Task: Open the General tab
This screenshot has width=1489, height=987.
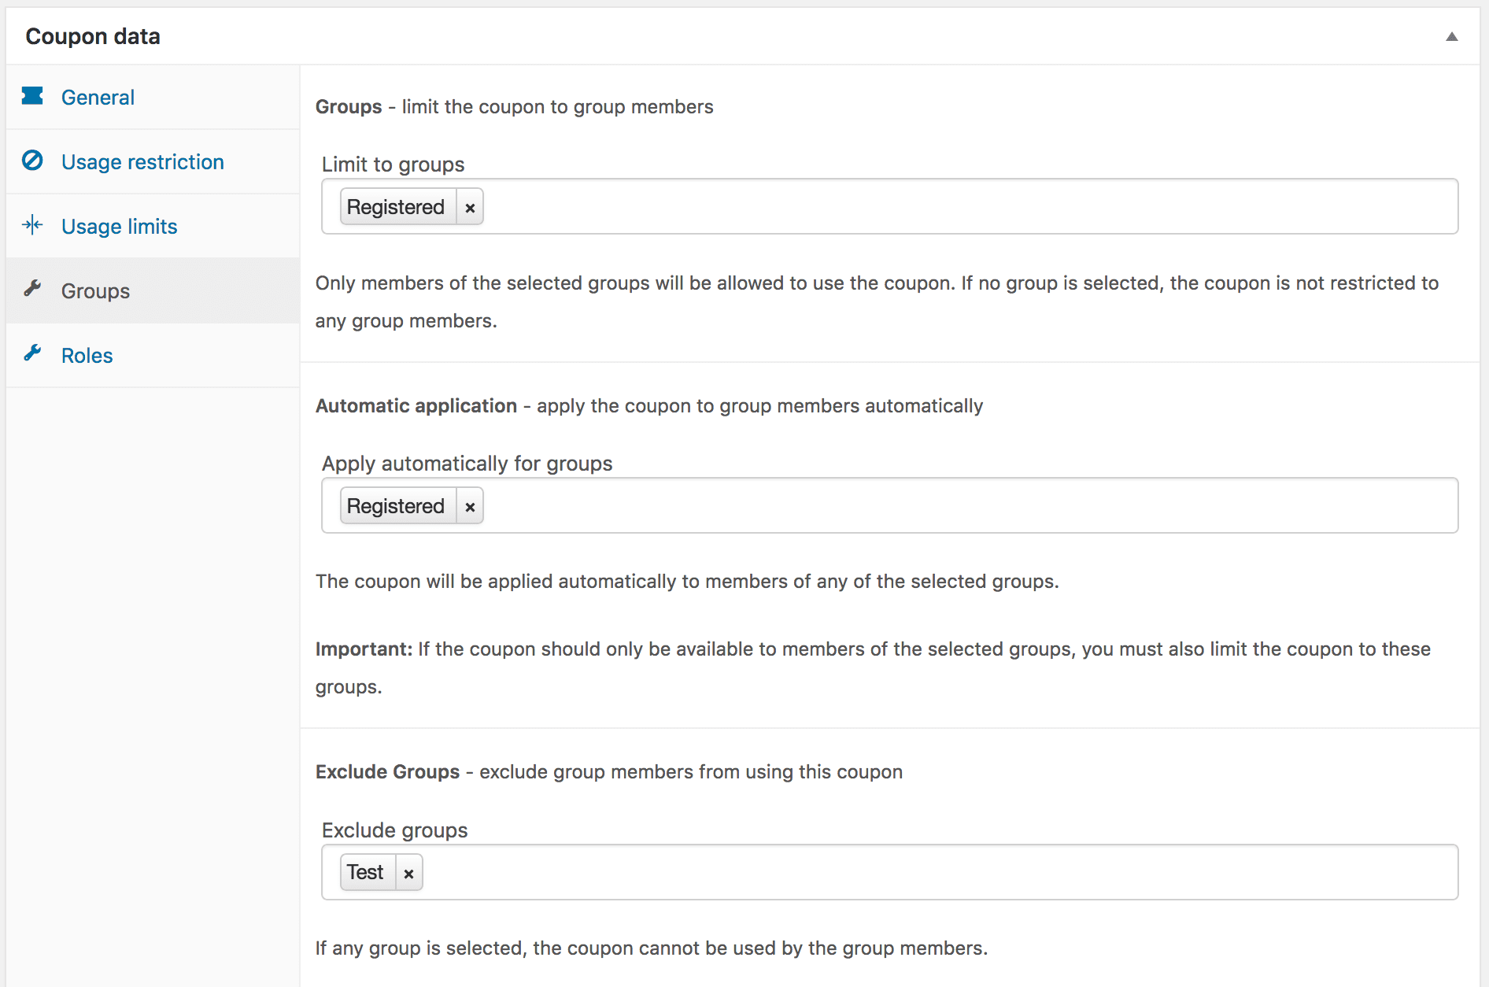Action: [x=98, y=98]
